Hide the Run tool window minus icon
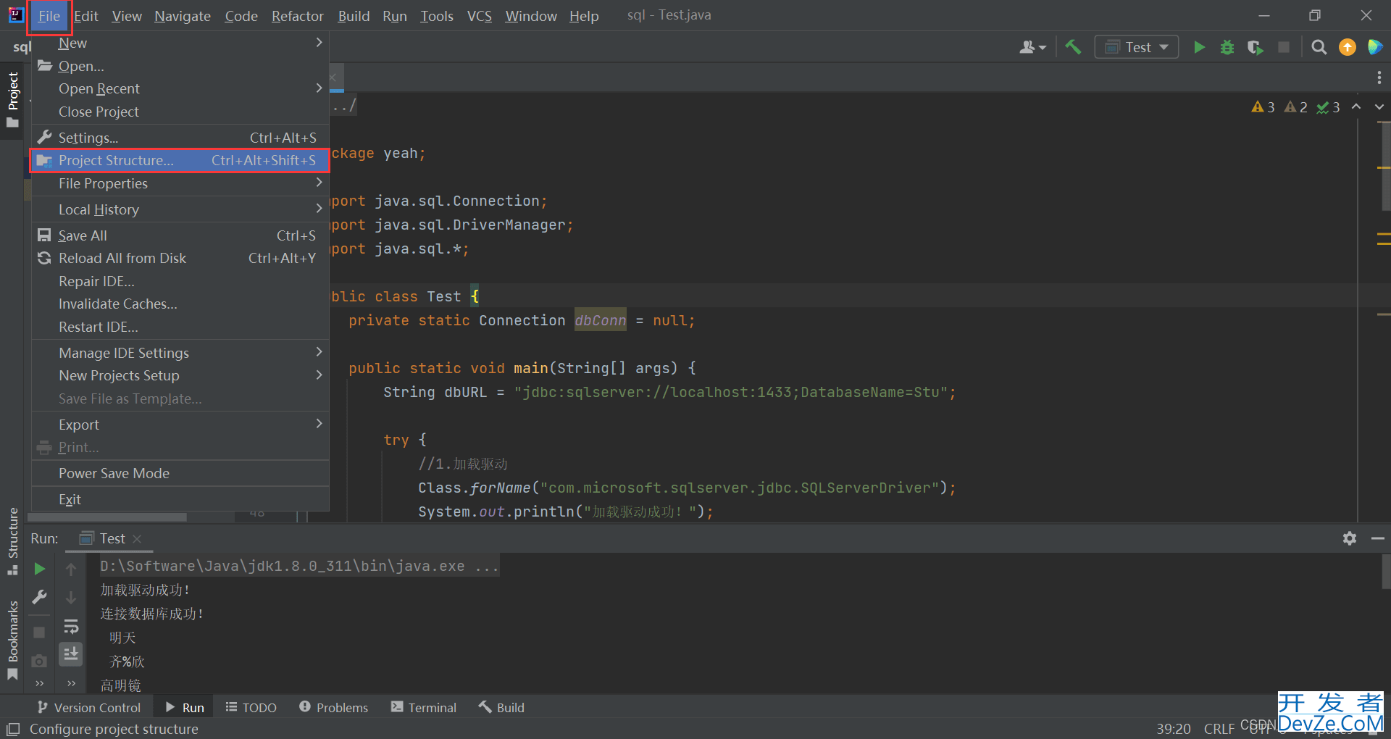Viewport: 1391px width, 739px height. click(x=1378, y=538)
